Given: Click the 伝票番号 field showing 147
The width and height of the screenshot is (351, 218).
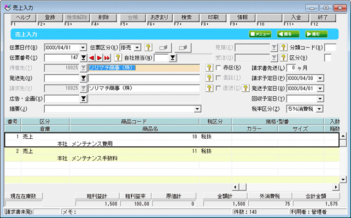Looking at the screenshot, I should coord(62,58).
